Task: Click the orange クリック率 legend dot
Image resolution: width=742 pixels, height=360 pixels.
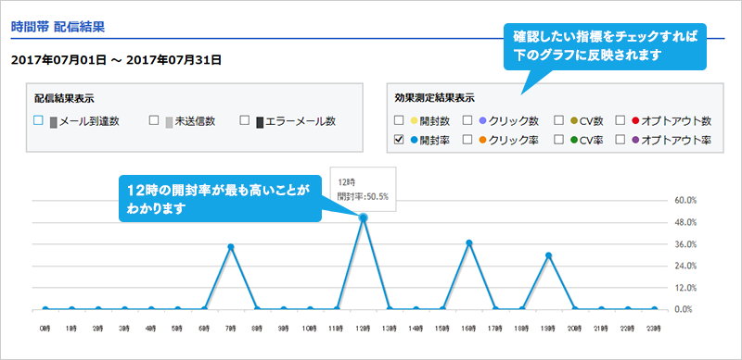Action: click(482, 141)
